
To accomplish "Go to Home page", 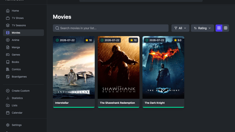I will click(x=23, y=11).
